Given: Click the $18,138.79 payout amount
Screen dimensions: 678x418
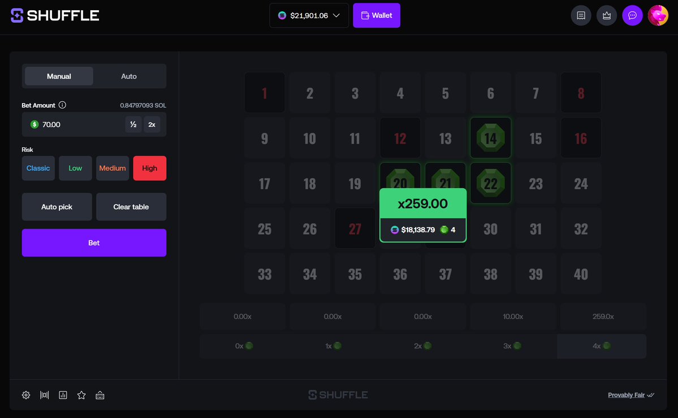Looking at the screenshot, I should point(418,230).
